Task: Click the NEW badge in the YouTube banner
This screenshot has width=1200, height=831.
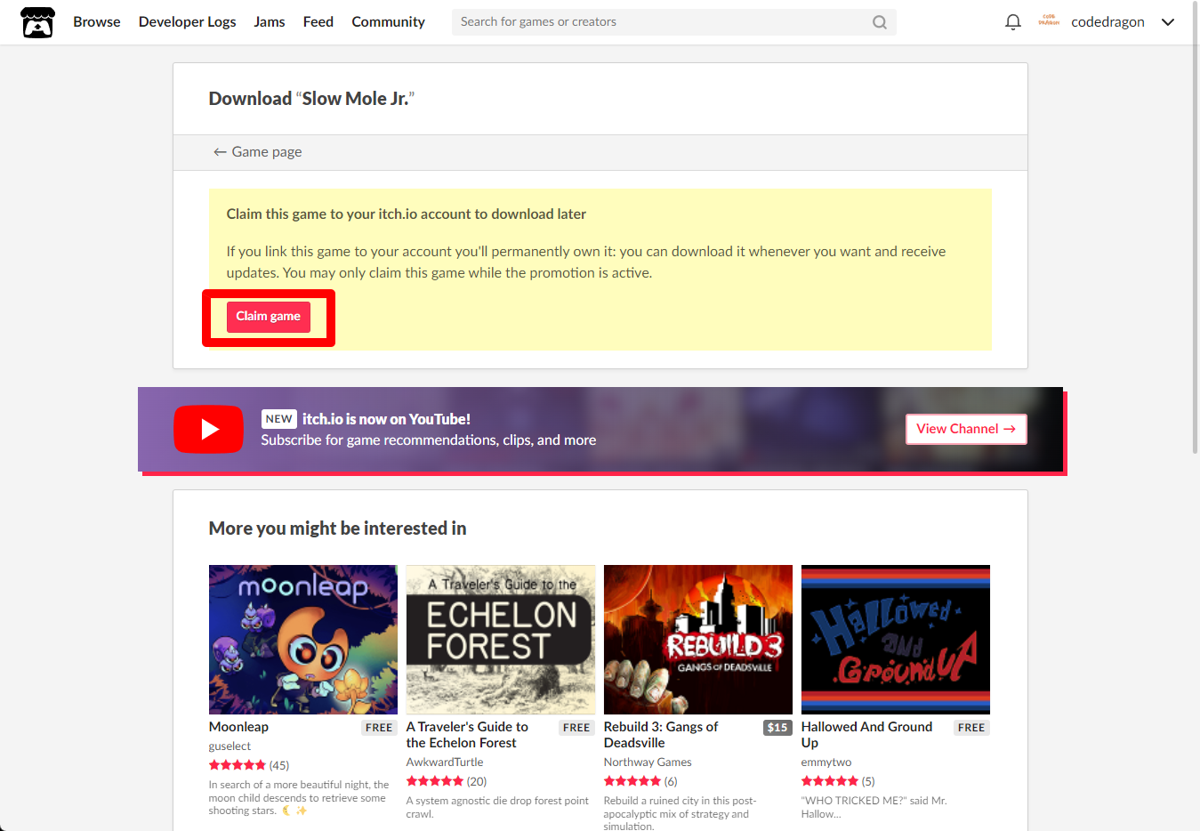Action: click(x=278, y=419)
